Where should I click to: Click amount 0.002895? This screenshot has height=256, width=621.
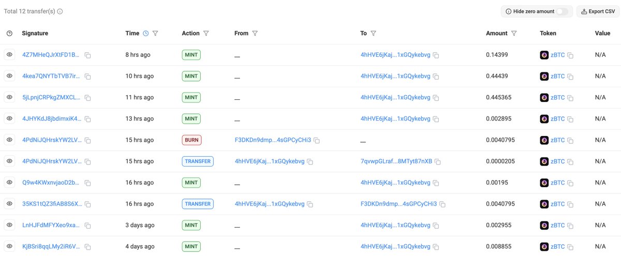[498, 119]
